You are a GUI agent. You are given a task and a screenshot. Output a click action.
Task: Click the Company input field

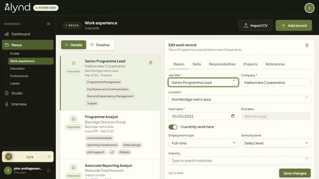coord(276,83)
